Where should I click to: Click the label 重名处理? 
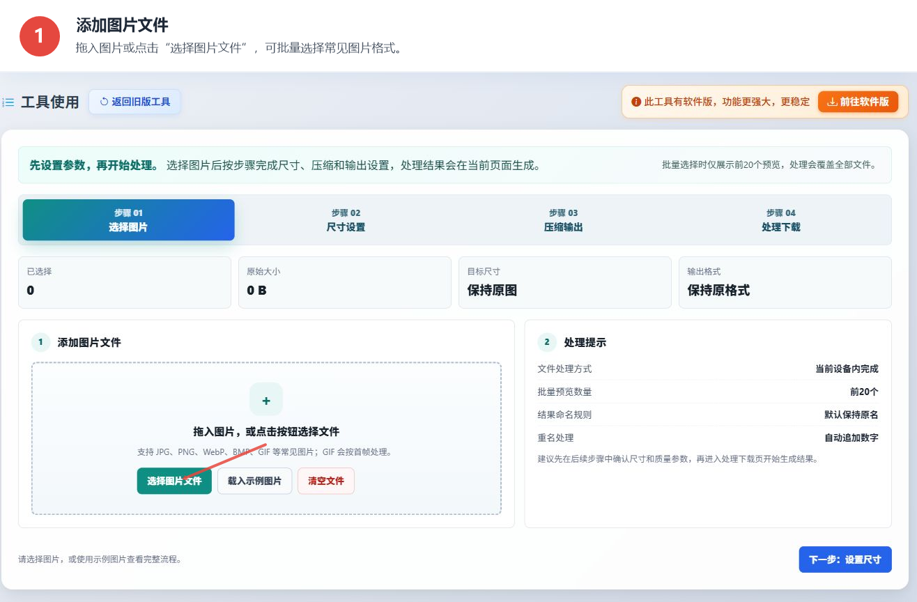(555, 438)
